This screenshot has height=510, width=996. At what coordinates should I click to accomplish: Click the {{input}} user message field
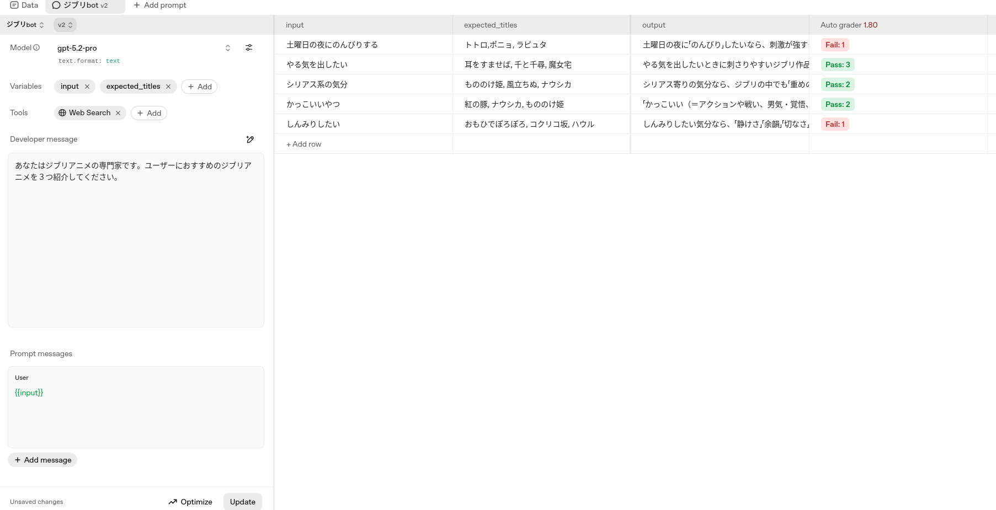29,393
